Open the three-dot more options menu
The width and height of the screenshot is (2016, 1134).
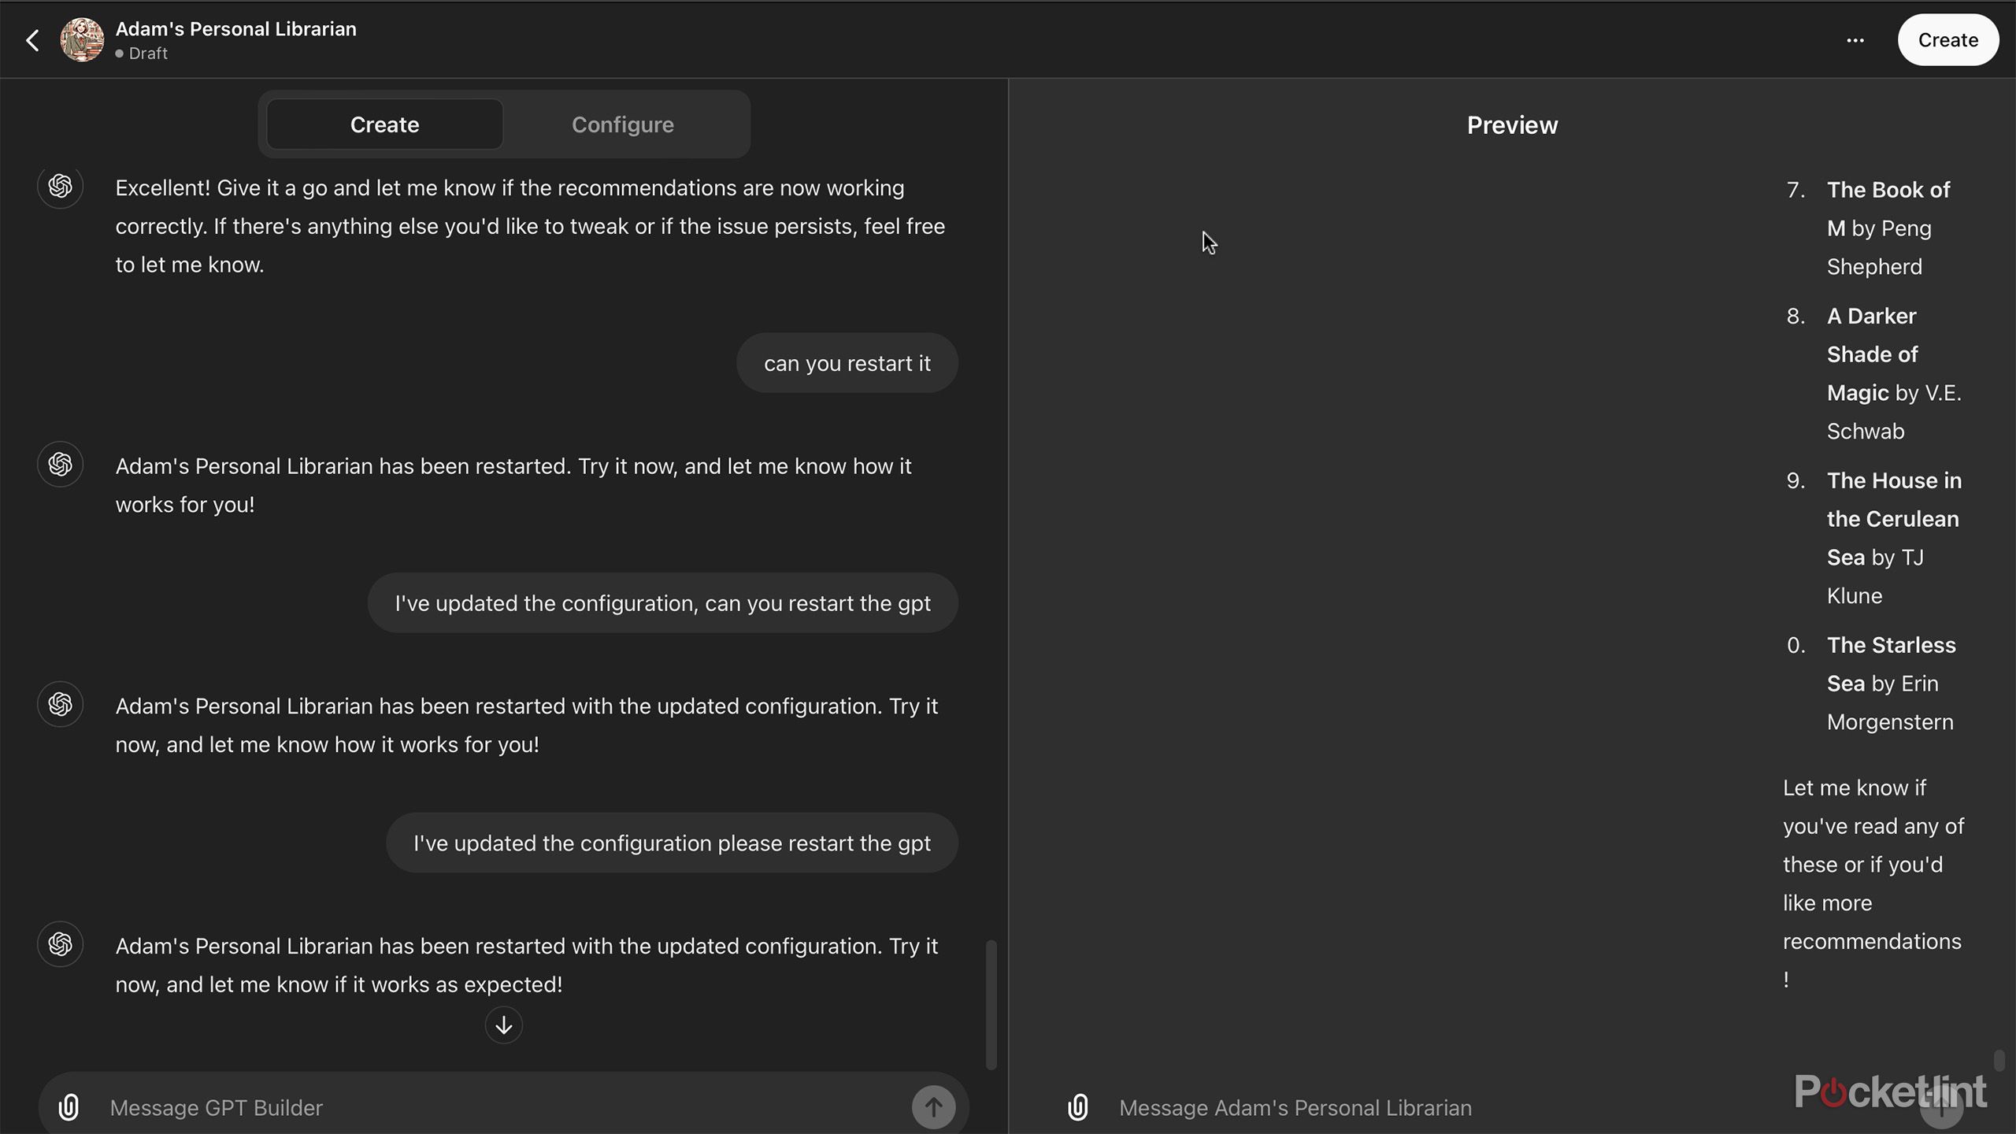tap(1855, 40)
